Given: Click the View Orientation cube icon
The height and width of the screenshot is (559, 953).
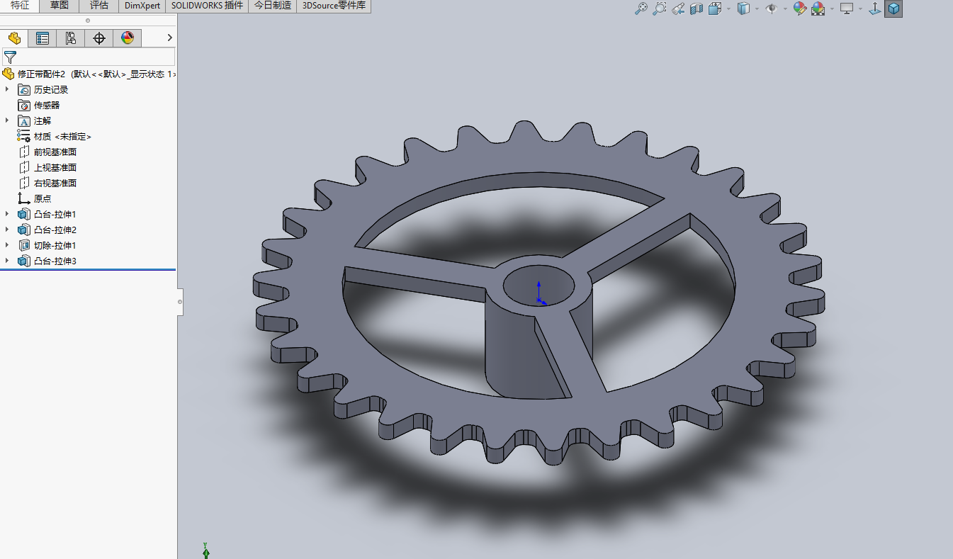Looking at the screenshot, I should (x=715, y=9).
